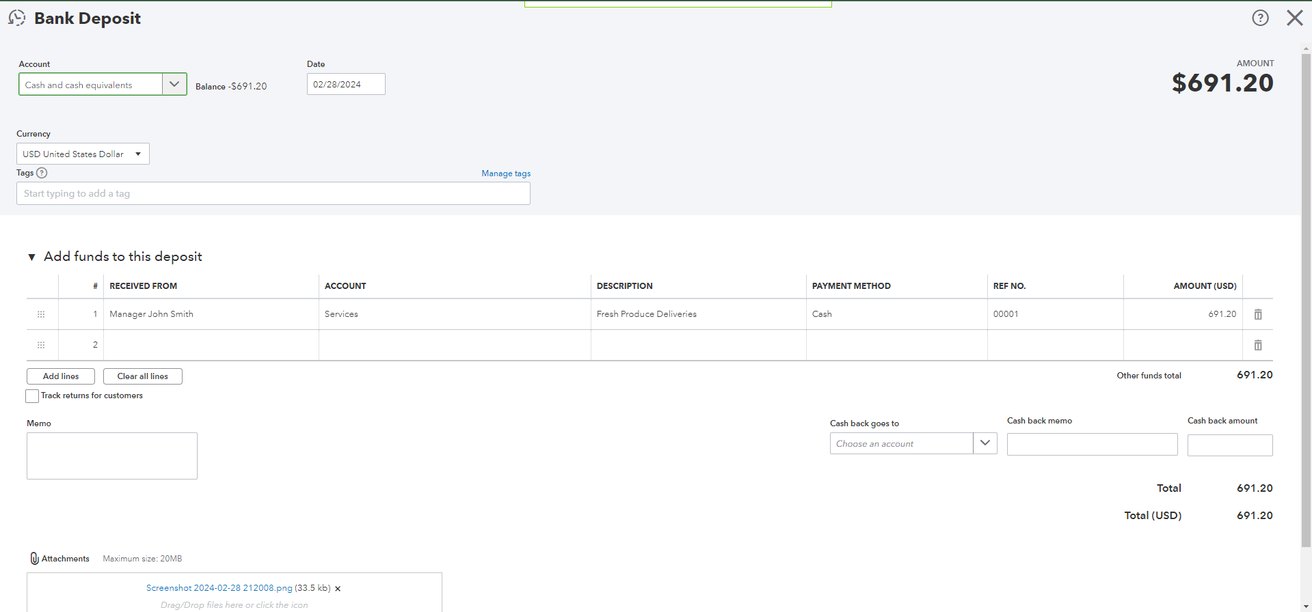
Task: Click the Cash back memo field
Action: pyautogui.click(x=1092, y=444)
